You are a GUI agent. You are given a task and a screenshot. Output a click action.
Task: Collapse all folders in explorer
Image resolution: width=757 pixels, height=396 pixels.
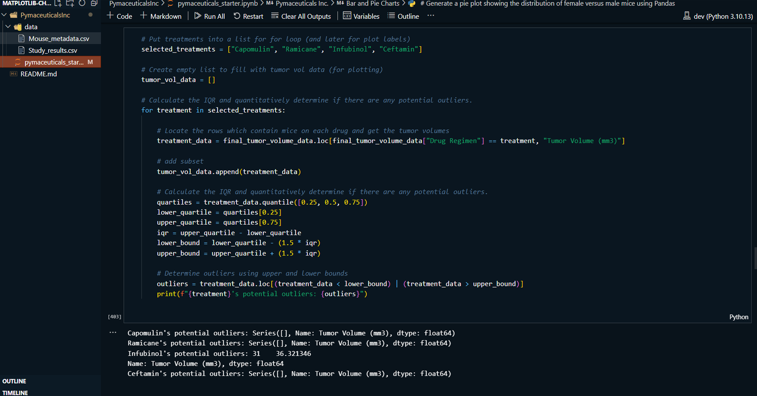(94, 4)
